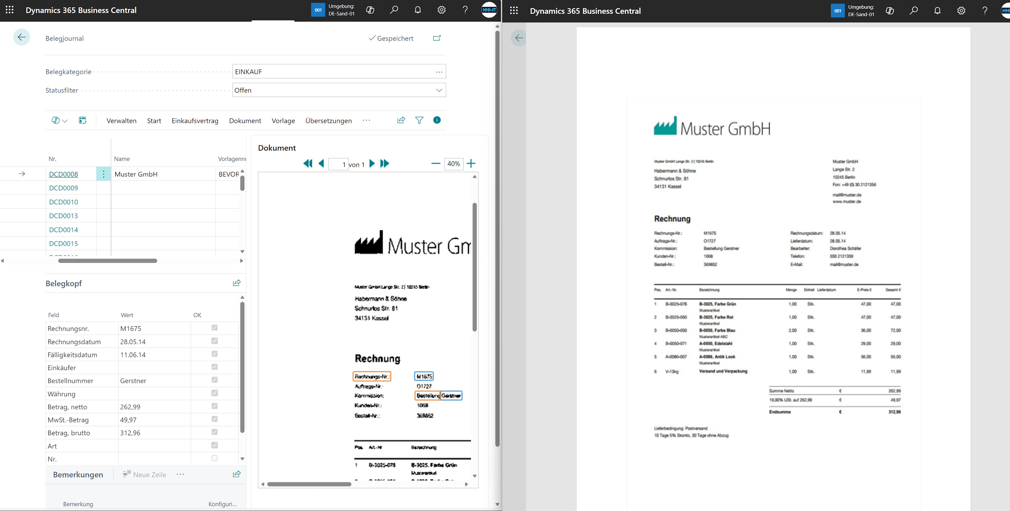Share the Belegkopf section

click(237, 283)
